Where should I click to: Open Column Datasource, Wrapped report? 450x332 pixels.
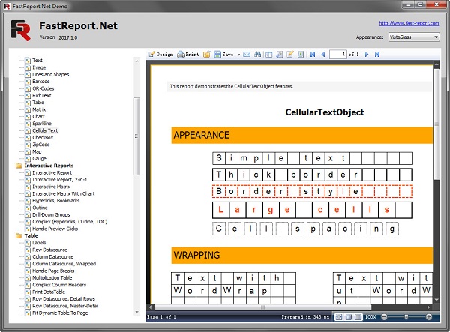[64, 264]
